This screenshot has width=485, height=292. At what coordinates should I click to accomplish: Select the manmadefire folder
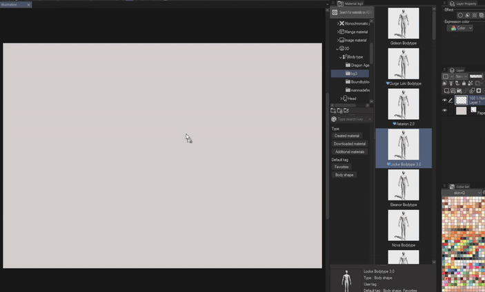click(x=357, y=90)
